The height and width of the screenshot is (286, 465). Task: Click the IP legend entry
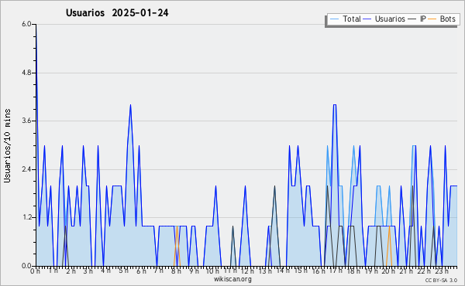tap(417, 19)
